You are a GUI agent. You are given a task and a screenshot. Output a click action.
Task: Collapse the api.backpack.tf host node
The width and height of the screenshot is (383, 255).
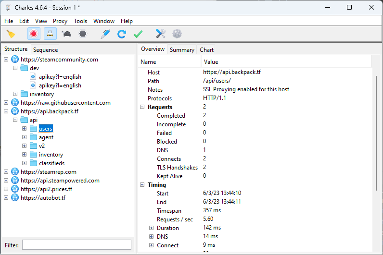(6, 111)
